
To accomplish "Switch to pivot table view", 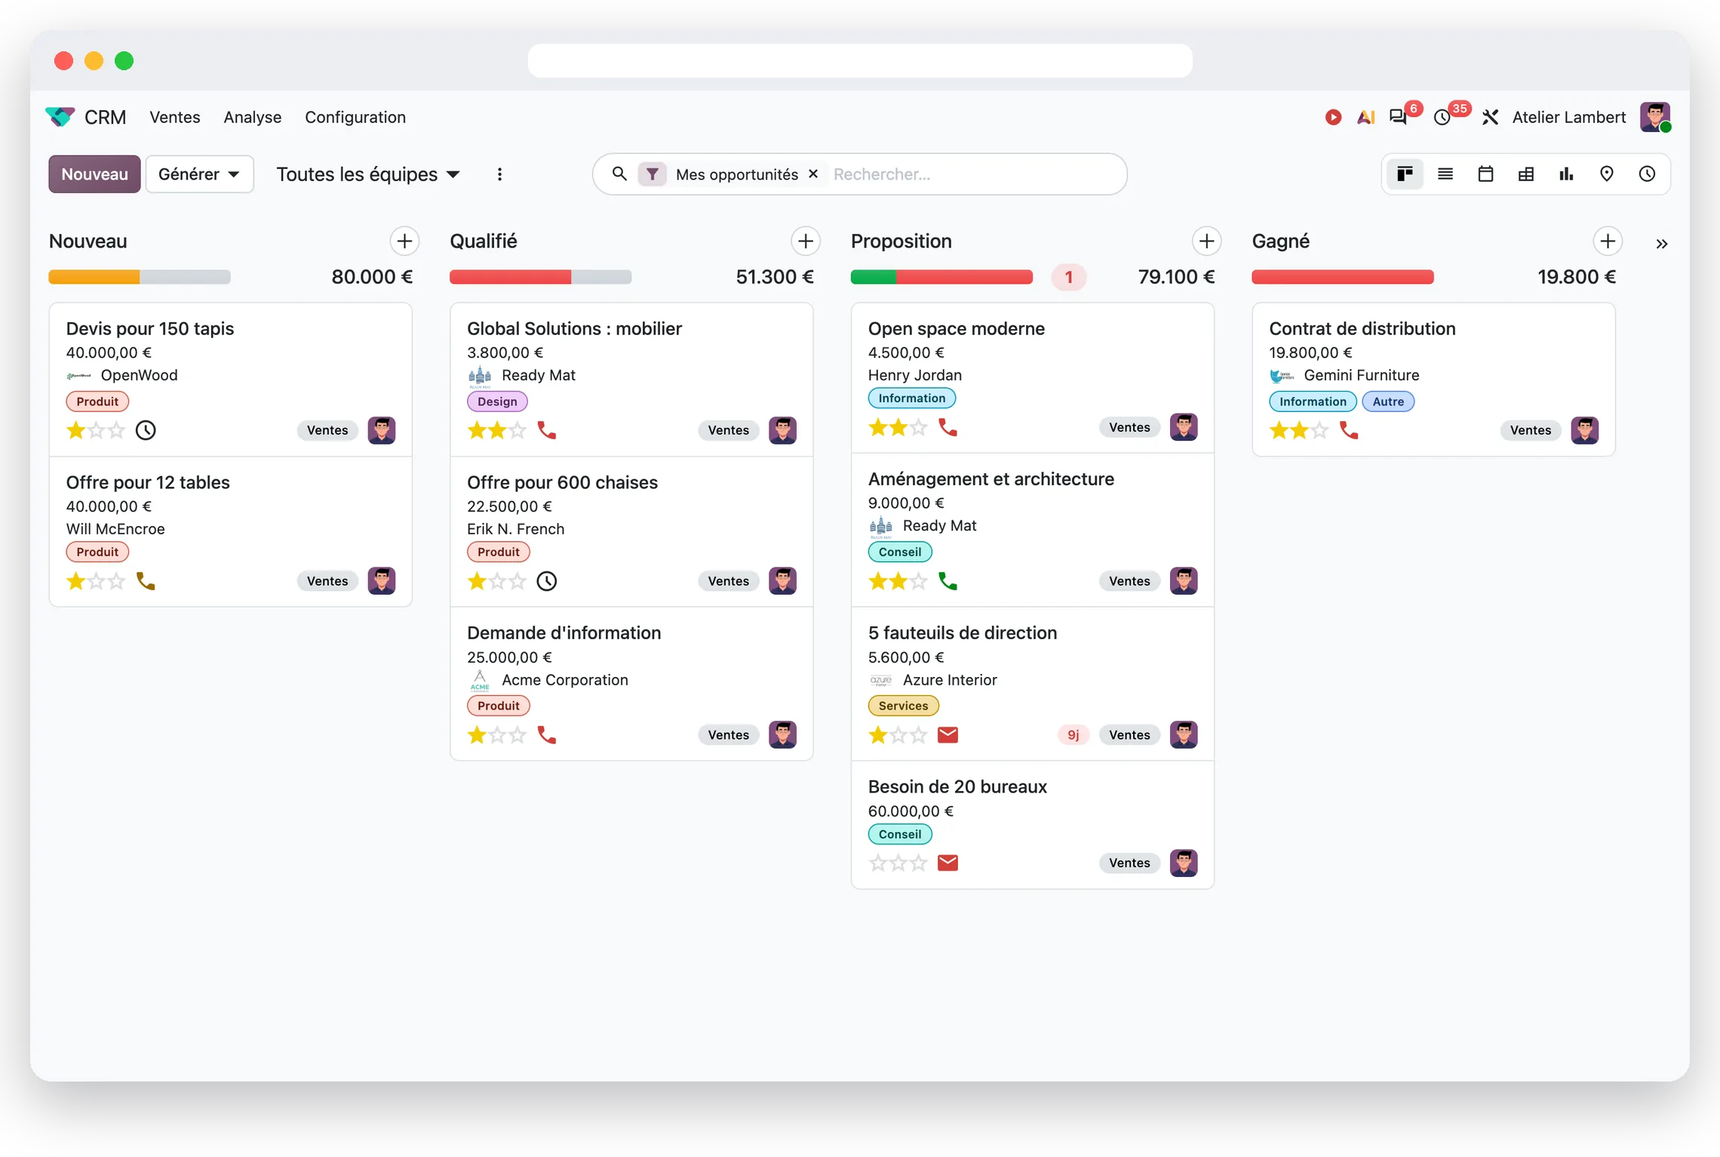I will [x=1525, y=174].
